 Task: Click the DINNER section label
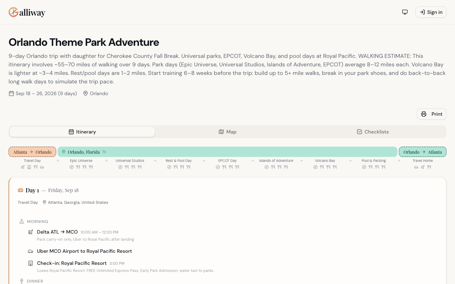pyautogui.click(x=35, y=281)
